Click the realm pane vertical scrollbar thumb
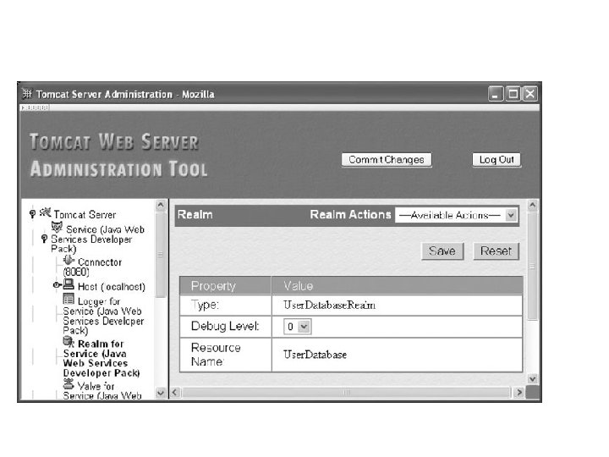609x457 pixels. click(533, 267)
